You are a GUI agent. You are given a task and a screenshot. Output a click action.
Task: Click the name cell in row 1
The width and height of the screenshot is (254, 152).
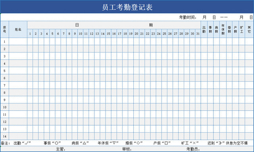coord(18,42)
